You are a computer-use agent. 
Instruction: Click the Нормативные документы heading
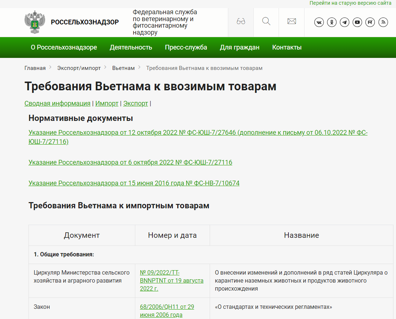81,118
